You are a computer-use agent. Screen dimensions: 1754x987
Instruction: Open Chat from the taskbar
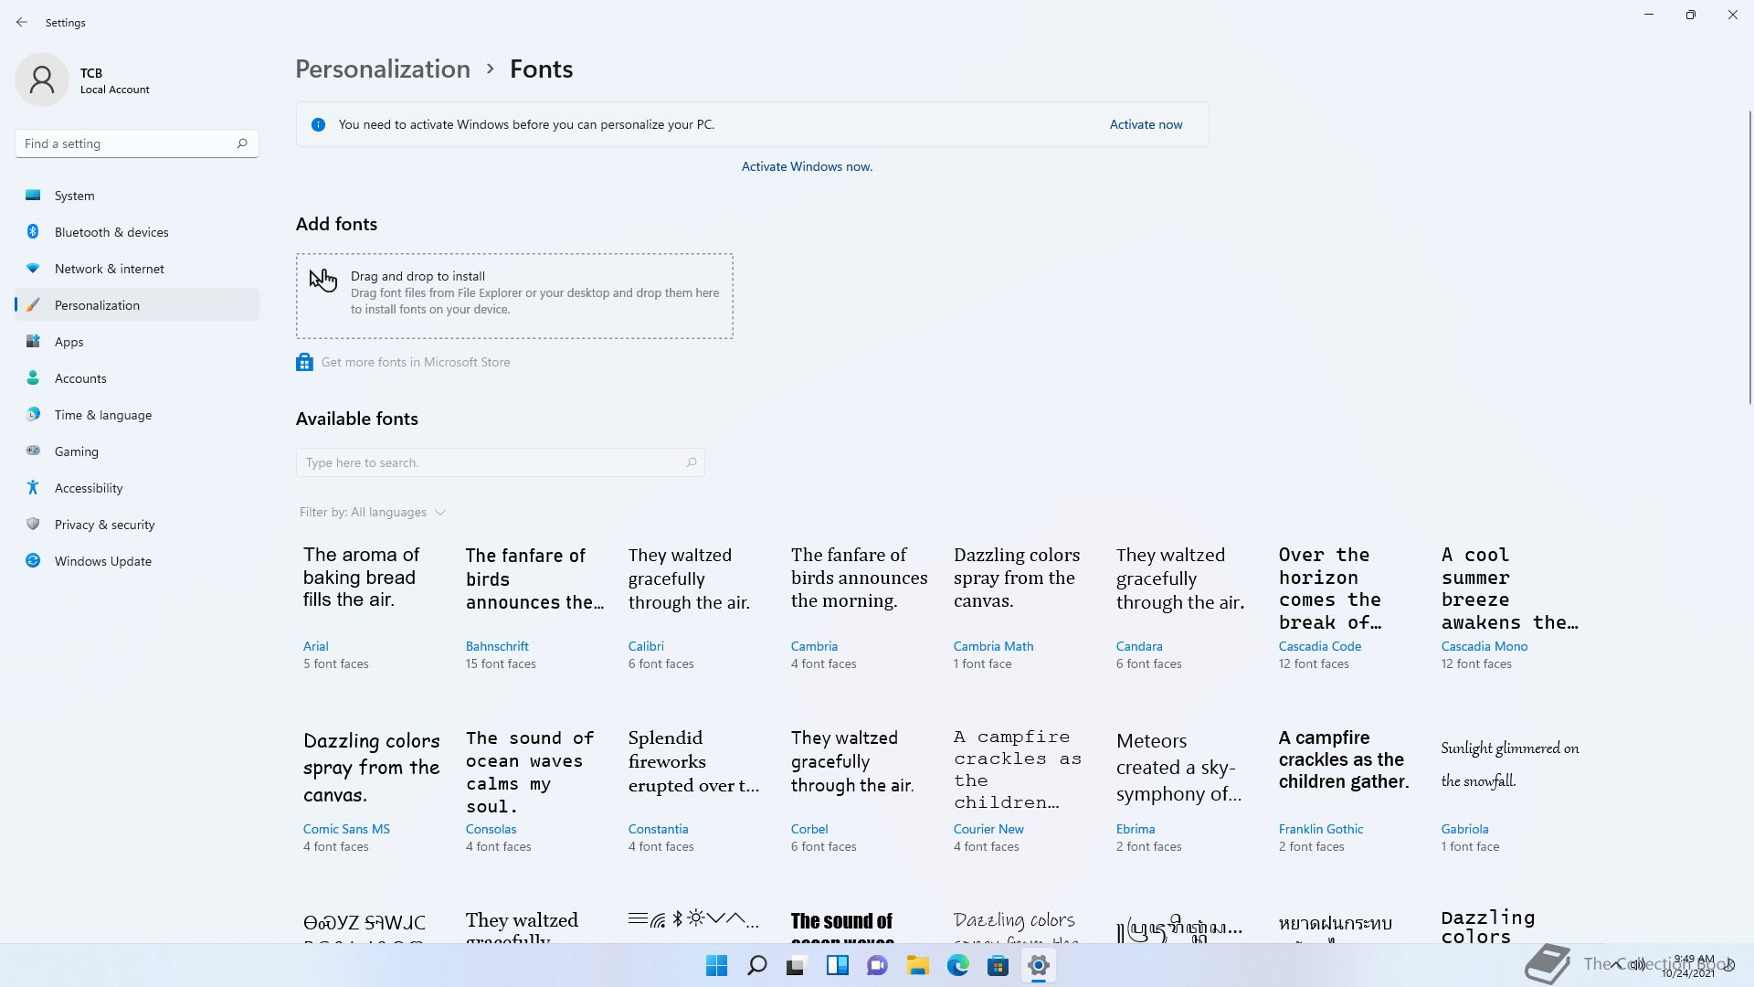tap(878, 965)
